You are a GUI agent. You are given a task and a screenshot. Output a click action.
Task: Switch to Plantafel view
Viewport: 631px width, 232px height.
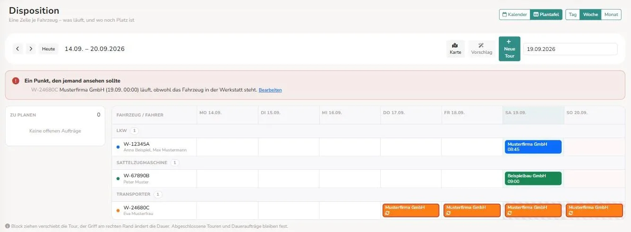(x=546, y=15)
